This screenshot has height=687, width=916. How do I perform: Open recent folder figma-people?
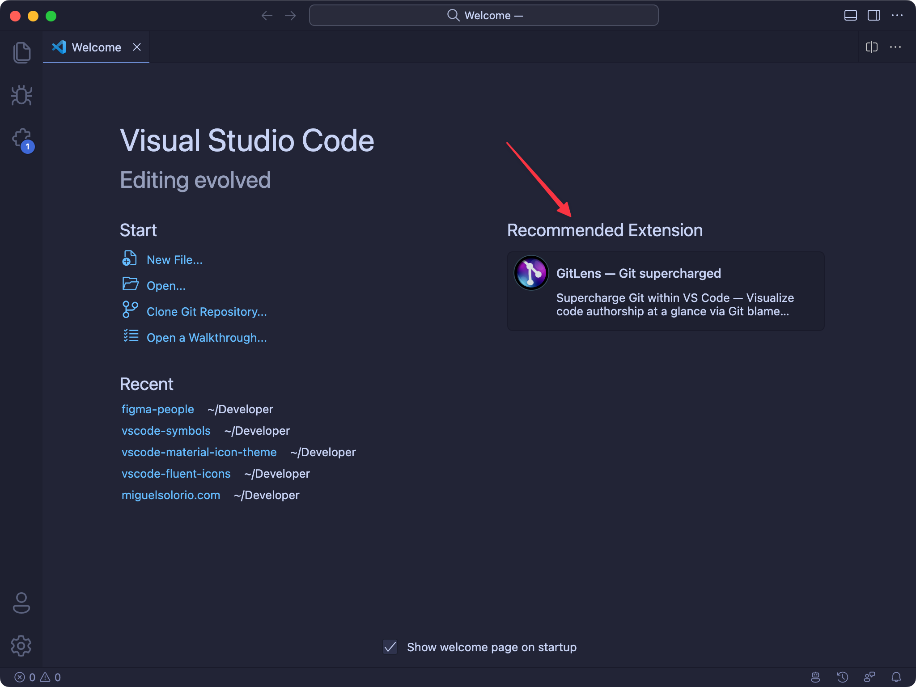157,409
